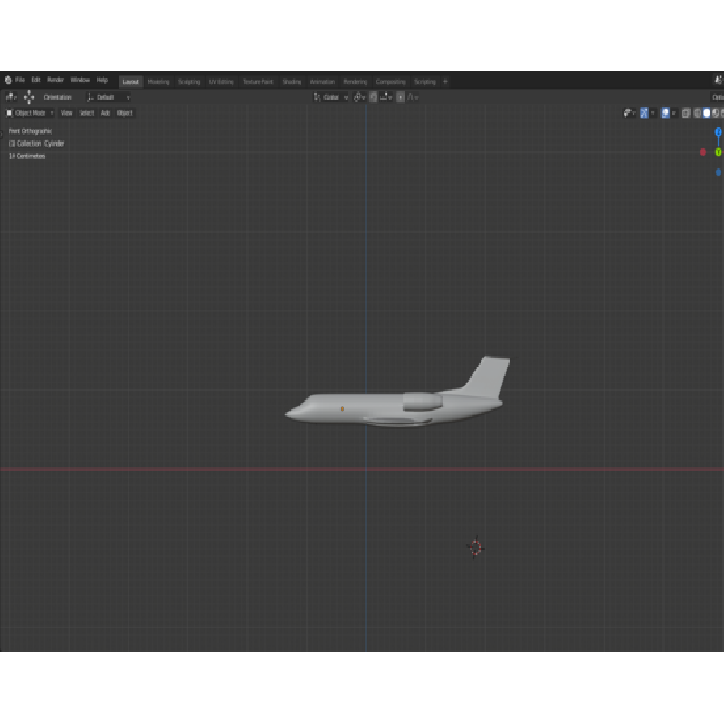Click the red X axis gizmo dot

pyautogui.click(x=703, y=152)
